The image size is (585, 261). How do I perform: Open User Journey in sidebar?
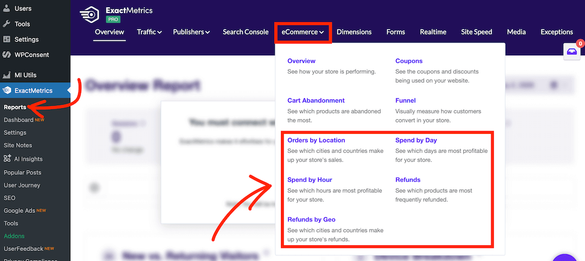click(22, 185)
